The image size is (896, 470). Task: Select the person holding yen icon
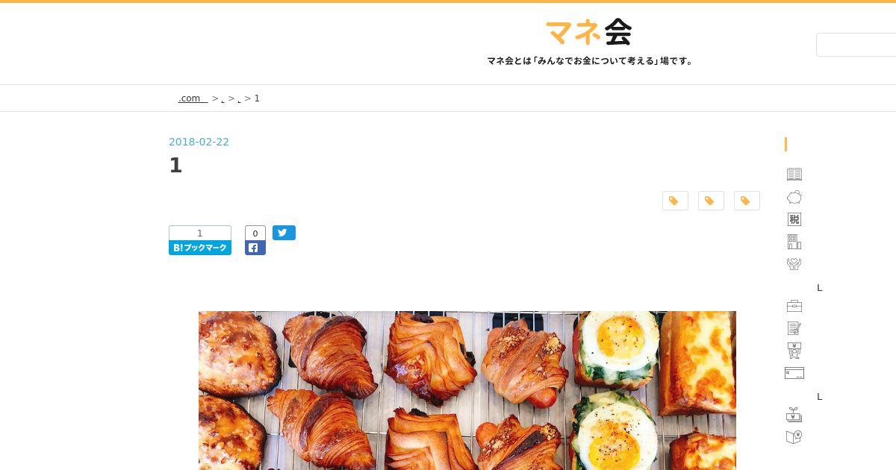click(x=794, y=351)
